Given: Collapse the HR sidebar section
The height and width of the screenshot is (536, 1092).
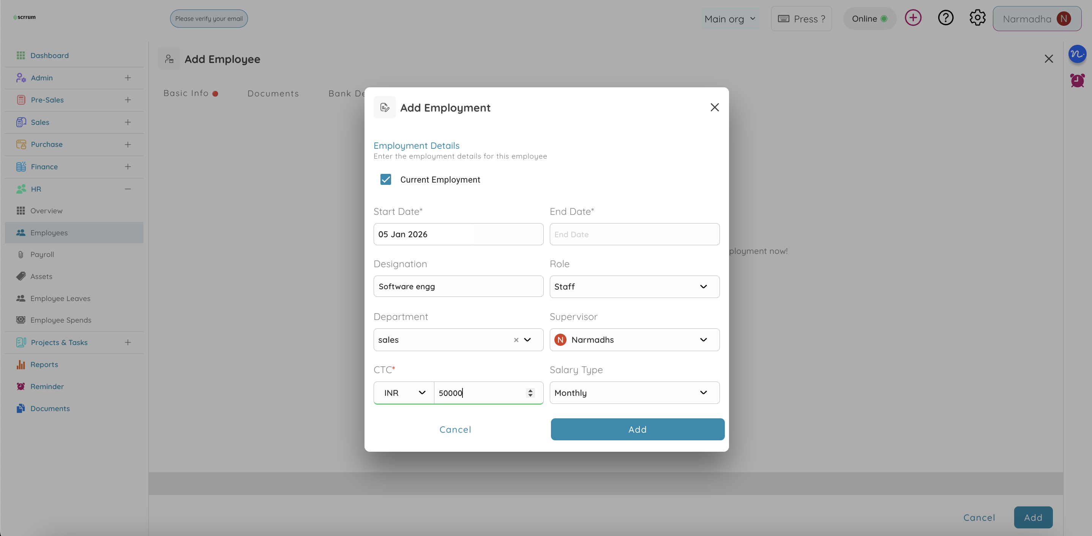Looking at the screenshot, I should click(x=128, y=189).
